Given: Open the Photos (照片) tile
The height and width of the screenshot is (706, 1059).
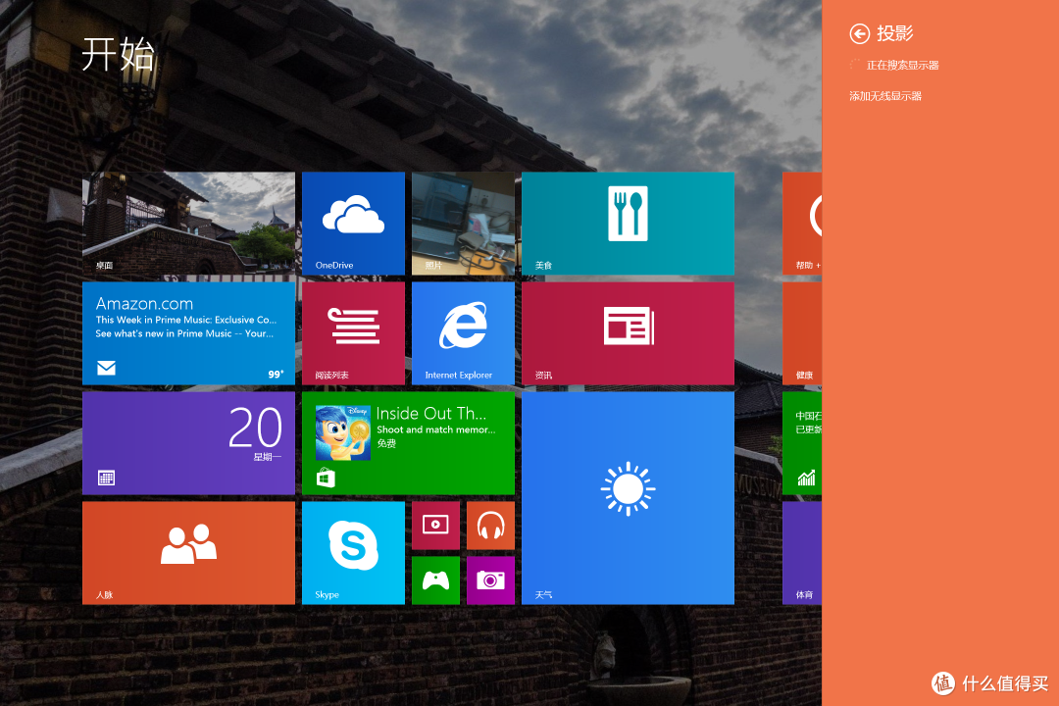Looking at the screenshot, I should pos(463,224).
